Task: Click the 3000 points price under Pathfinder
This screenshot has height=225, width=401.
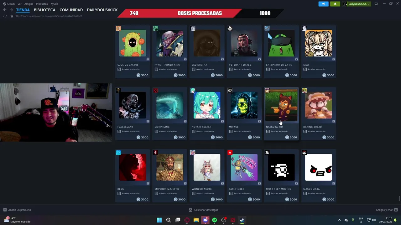Action: 253,199
